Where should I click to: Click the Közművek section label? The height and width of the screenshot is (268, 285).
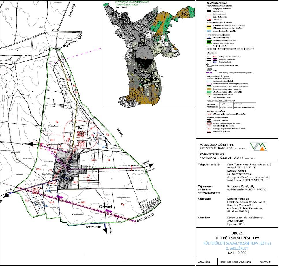click(x=204, y=218)
